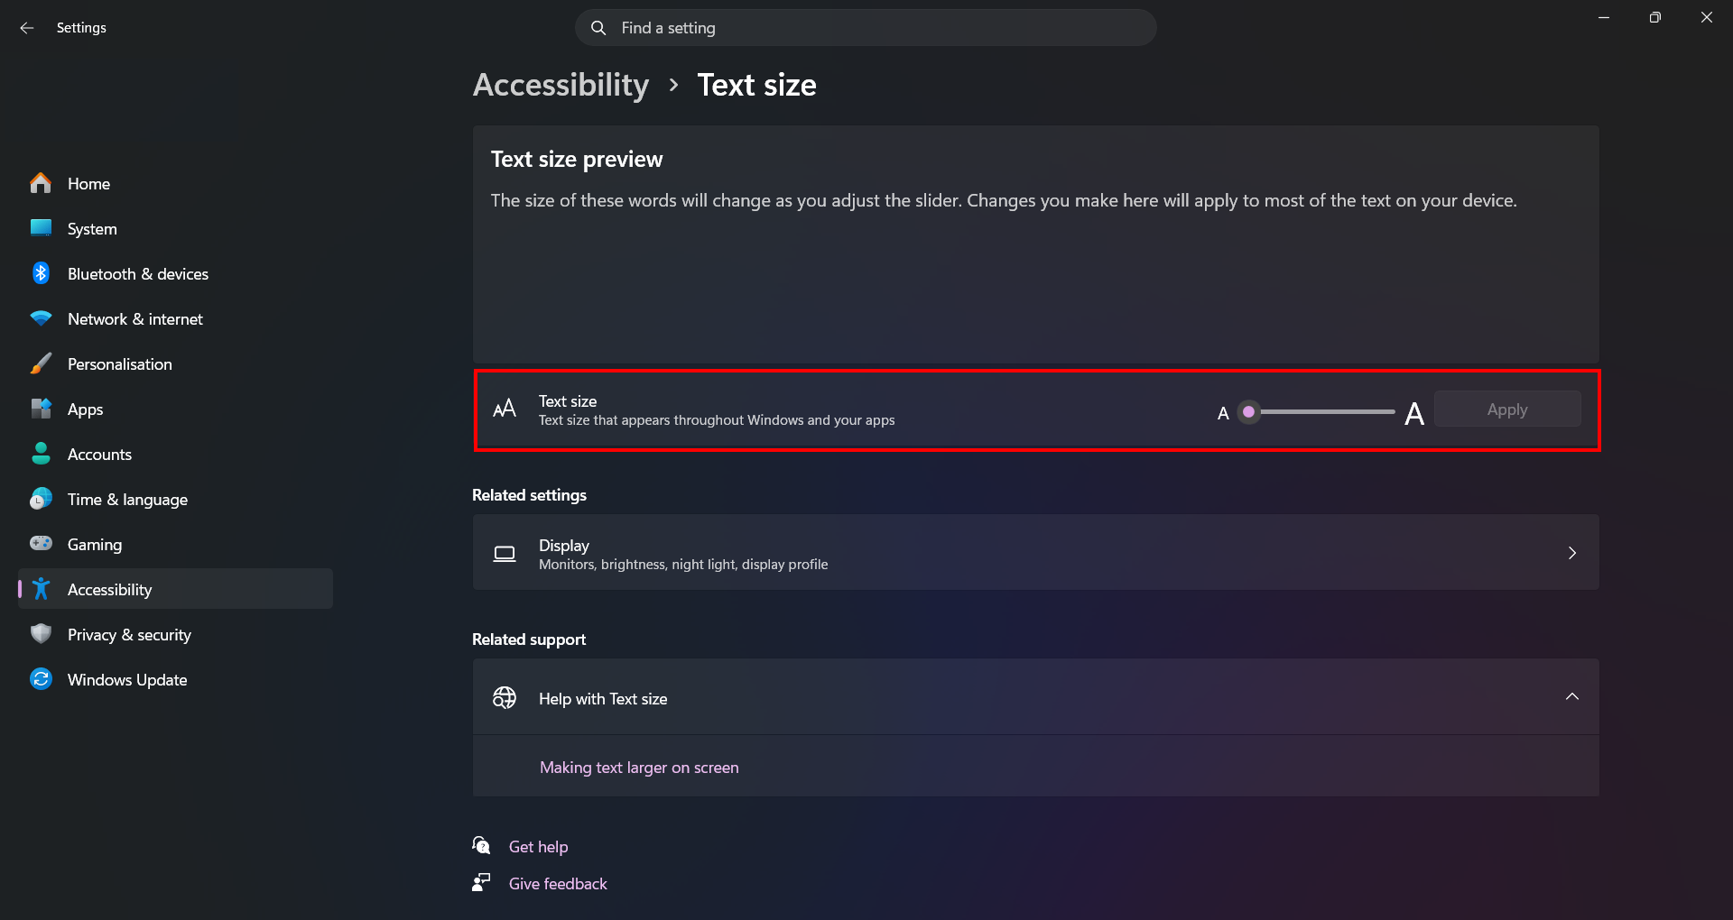The width and height of the screenshot is (1733, 920).
Task: Click the Text size preview heading
Action: pos(577,160)
